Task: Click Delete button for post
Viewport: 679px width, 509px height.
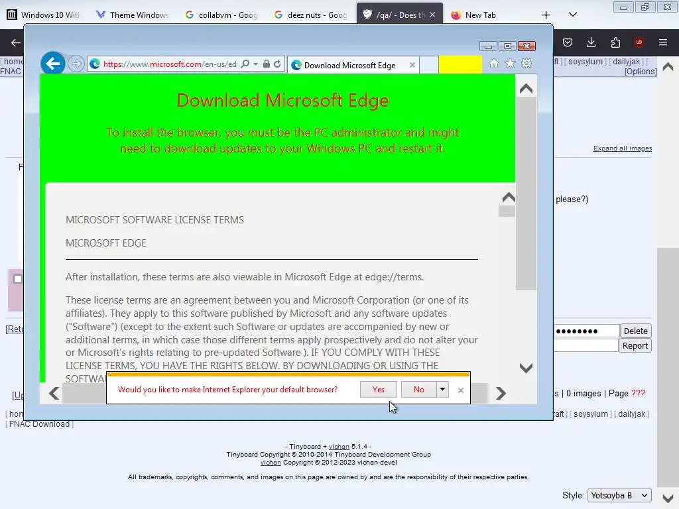Action: (x=636, y=331)
